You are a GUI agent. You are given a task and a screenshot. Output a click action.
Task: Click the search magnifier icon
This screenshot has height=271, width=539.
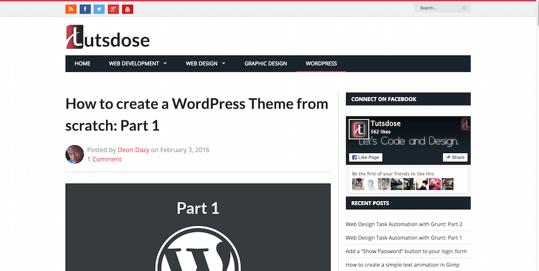(x=464, y=8)
